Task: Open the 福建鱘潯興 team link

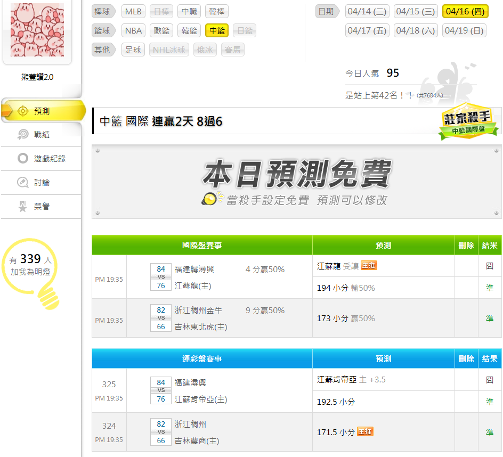Action: 194,270
